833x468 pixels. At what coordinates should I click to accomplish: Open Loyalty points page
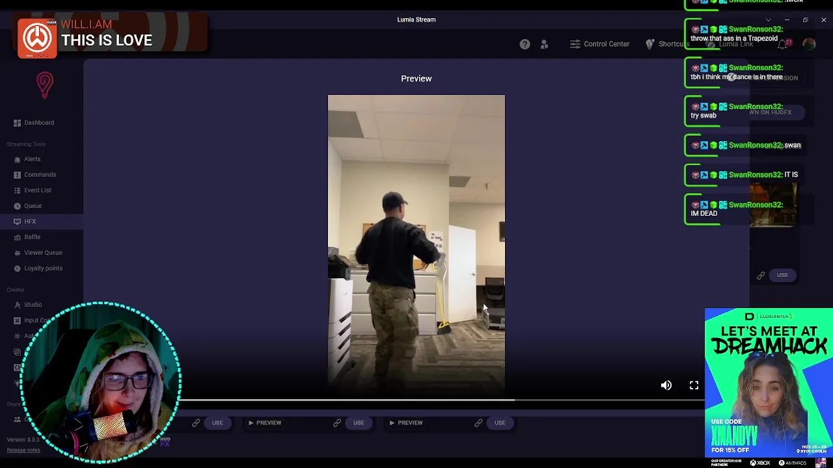coord(43,268)
